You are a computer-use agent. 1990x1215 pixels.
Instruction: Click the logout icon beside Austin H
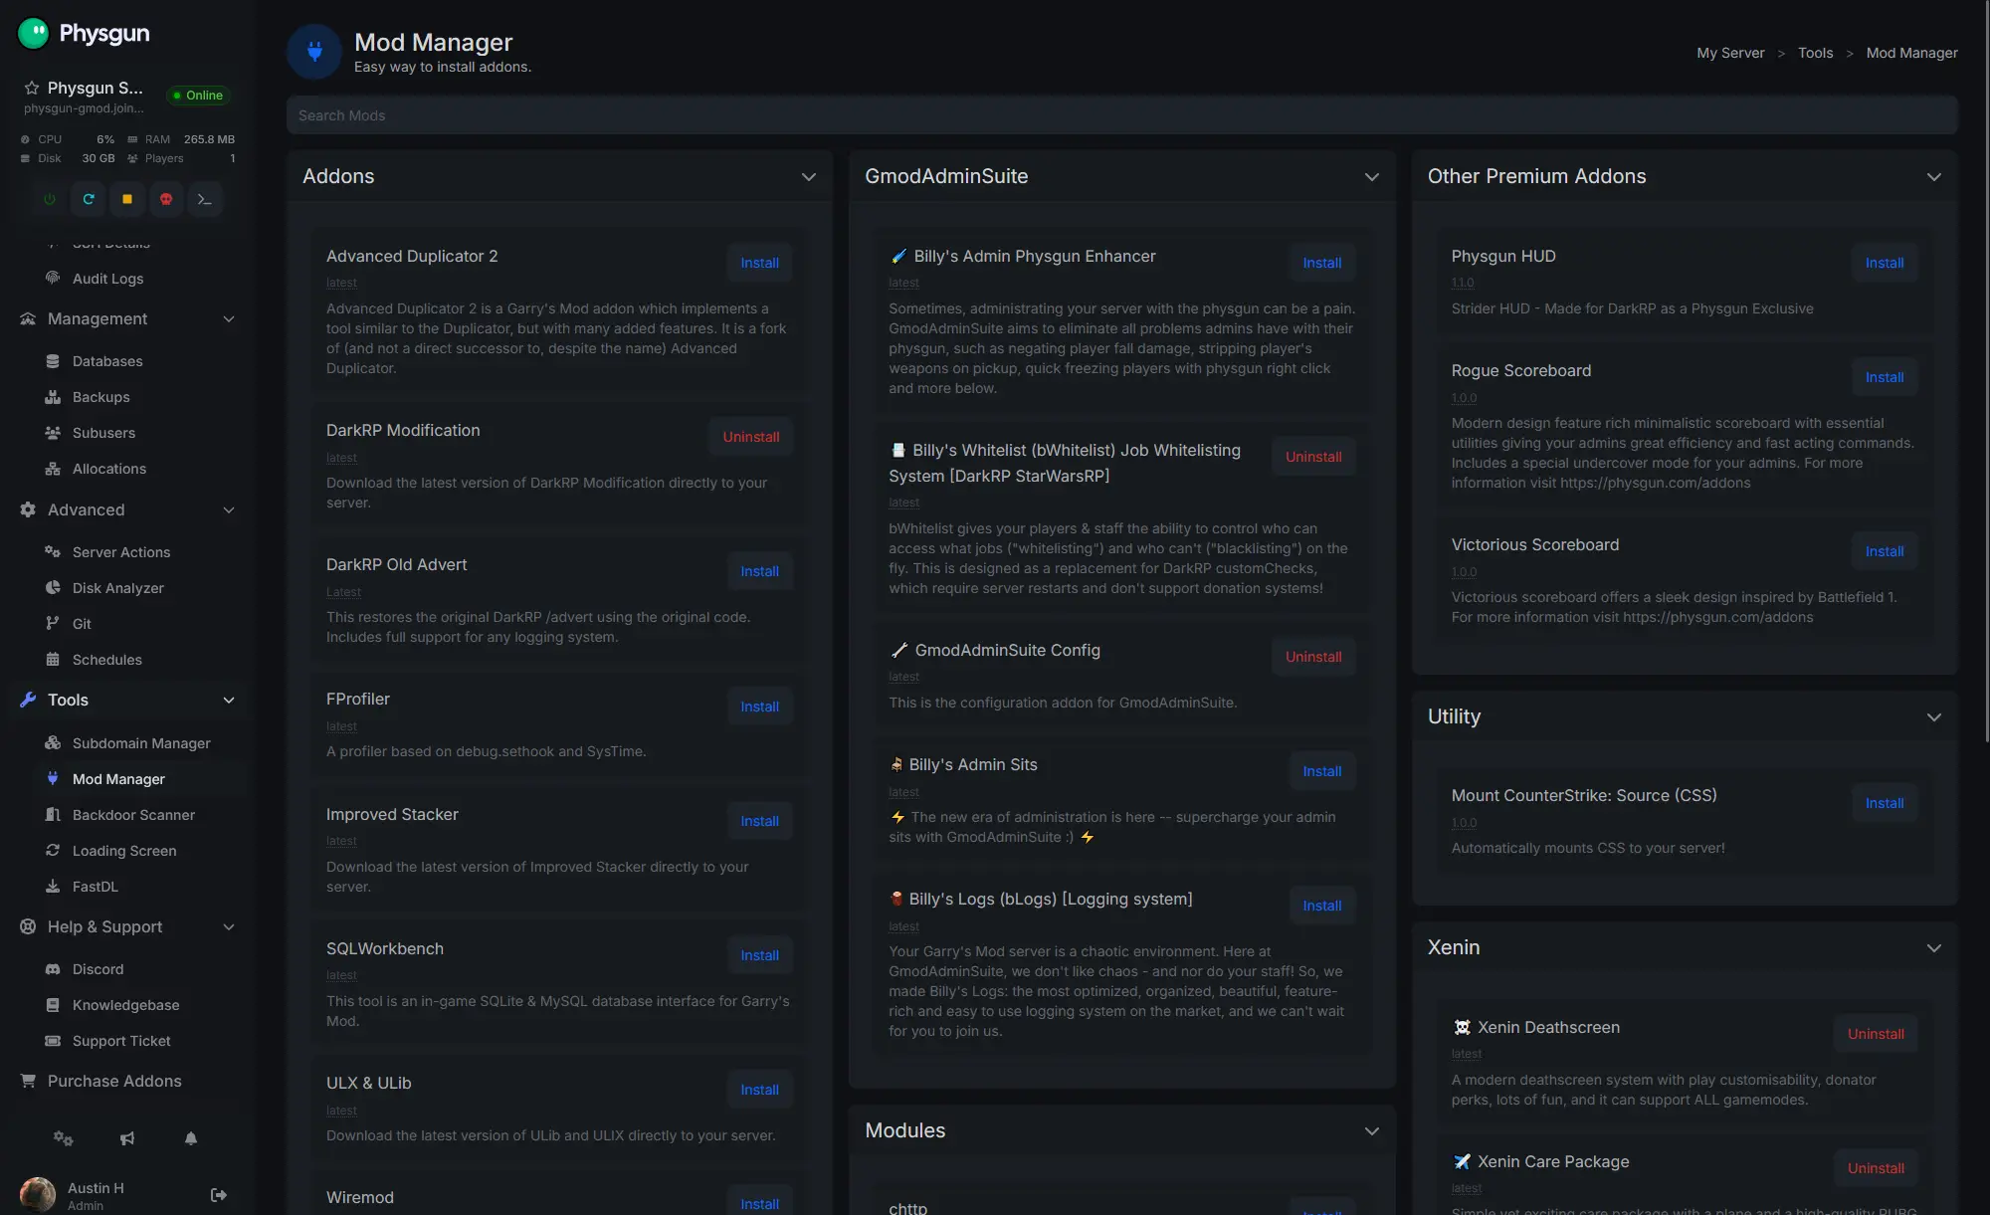(x=219, y=1195)
